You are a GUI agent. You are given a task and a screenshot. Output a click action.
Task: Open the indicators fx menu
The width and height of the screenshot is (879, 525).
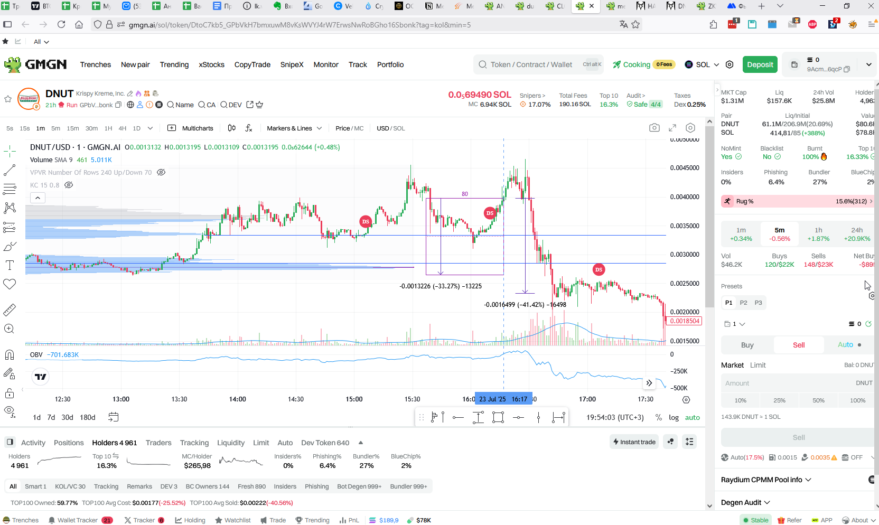tap(249, 128)
